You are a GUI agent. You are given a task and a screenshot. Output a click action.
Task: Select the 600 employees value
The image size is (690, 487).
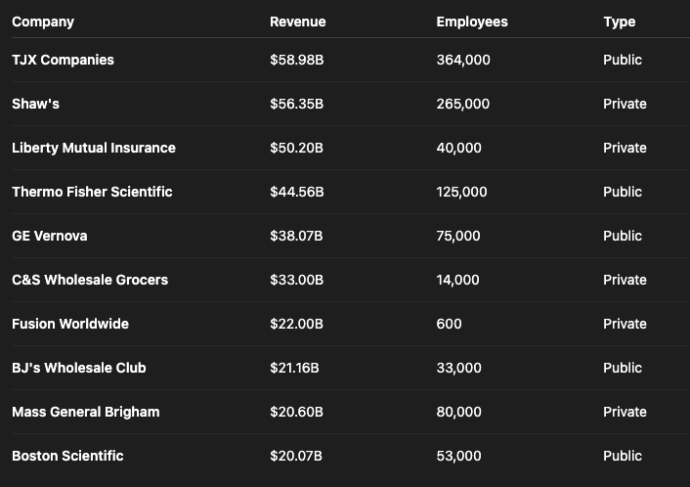(x=450, y=324)
